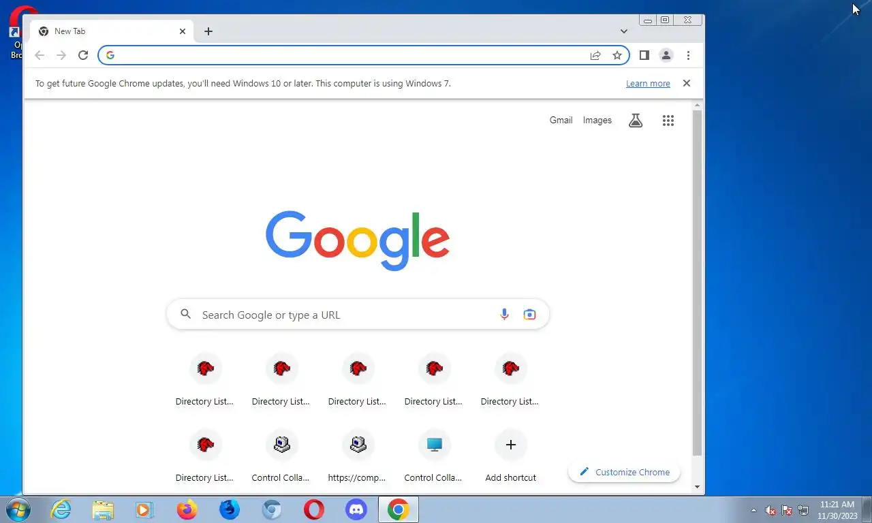Share this page via the share icon

point(595,55)
